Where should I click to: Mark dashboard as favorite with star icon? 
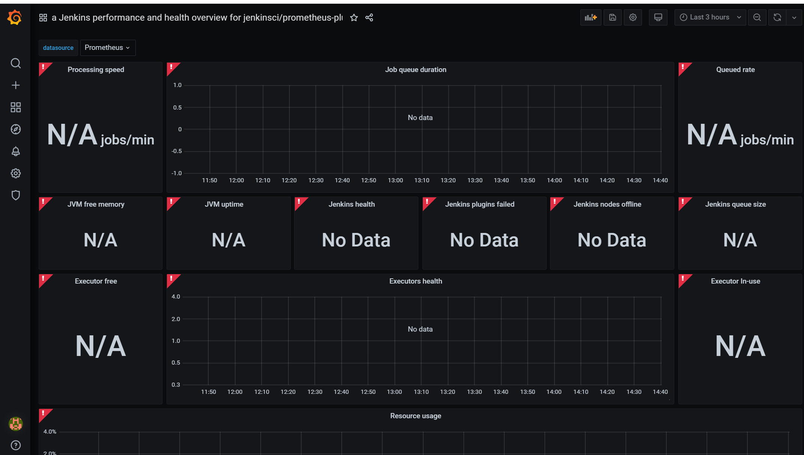(x=354, y=18)
